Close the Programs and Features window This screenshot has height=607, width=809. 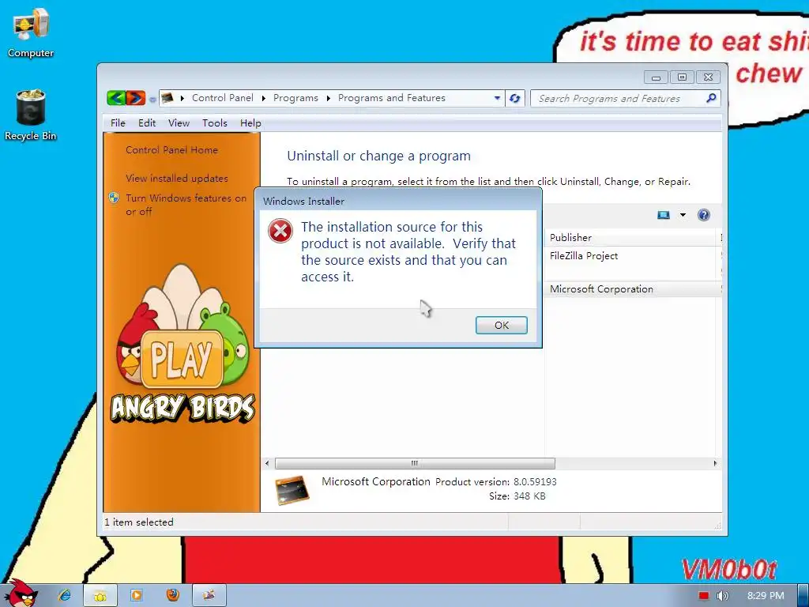[x=709, y=77]
